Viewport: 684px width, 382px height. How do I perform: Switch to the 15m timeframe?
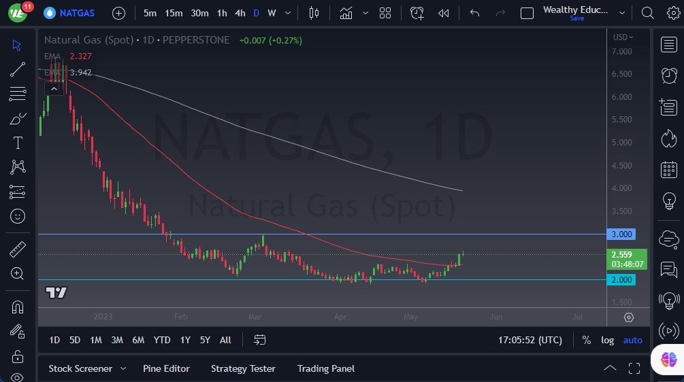174,13
